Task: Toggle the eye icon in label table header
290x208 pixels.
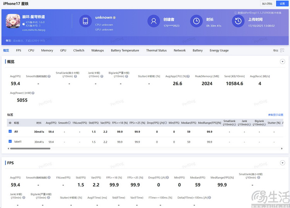Action: [10, 123]
